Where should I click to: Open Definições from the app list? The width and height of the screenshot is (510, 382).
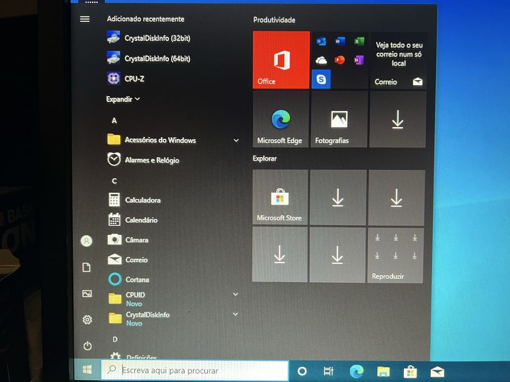coord(134,356)
